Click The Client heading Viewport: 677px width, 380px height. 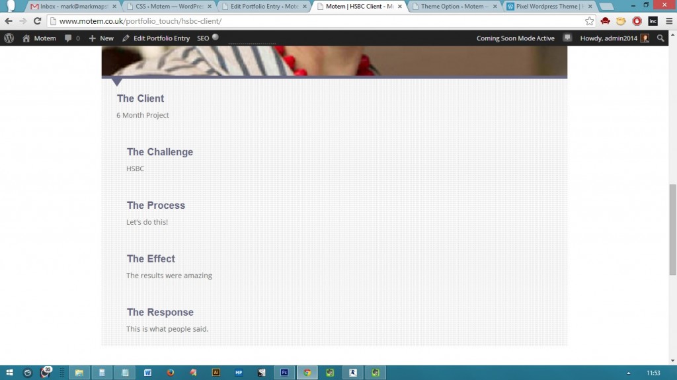[x=140, y=98]
